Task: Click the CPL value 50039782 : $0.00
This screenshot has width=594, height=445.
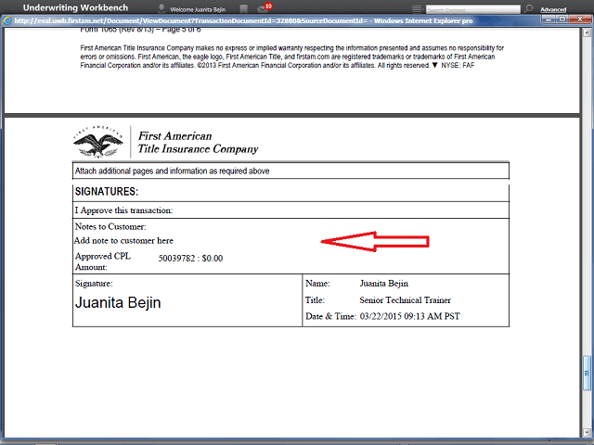Action: click(x=190, y=259)
